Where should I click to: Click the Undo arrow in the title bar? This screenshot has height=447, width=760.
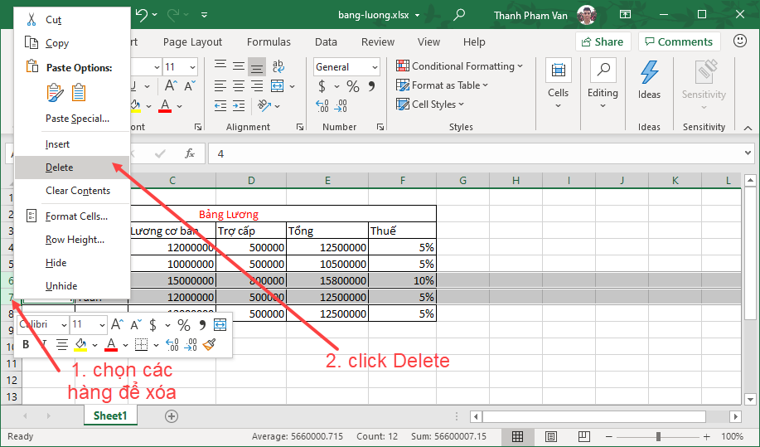pyautogui.click(x=142, y=15)
